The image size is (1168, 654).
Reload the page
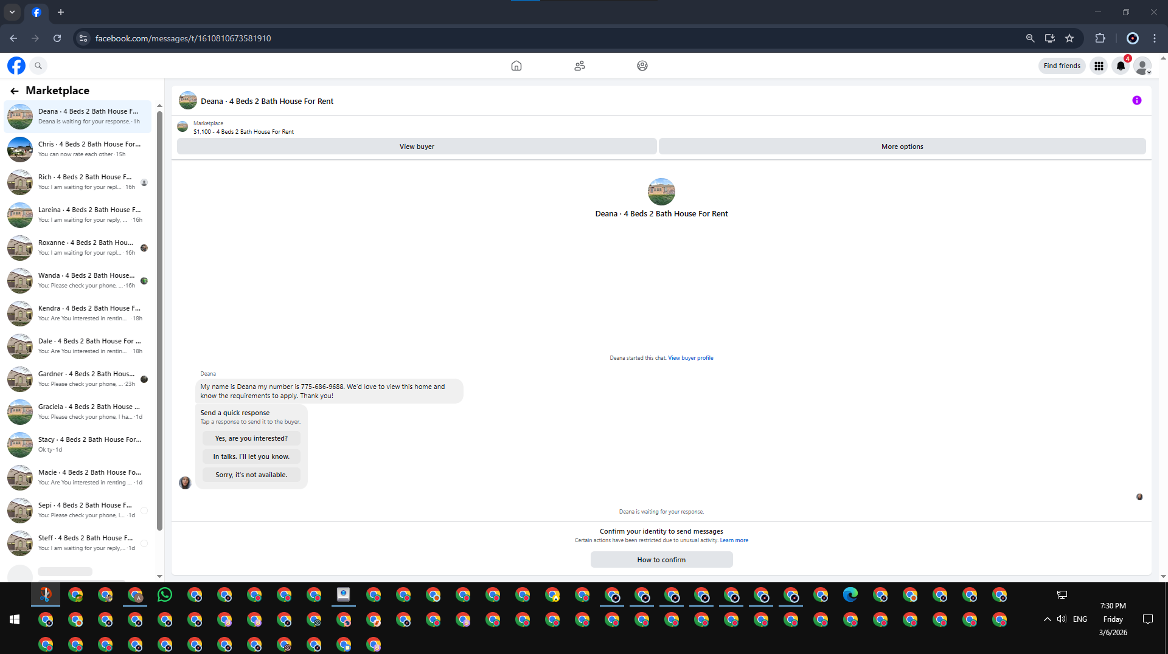click(x=57, y=38)
